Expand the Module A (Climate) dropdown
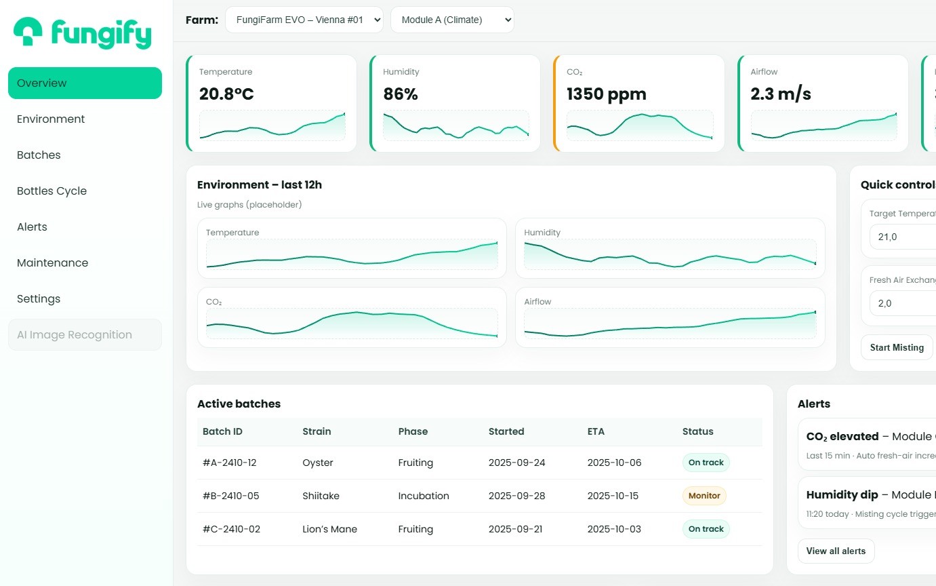Image resolution: width=936 pixels, height=586 pixels. coord(452,20)
